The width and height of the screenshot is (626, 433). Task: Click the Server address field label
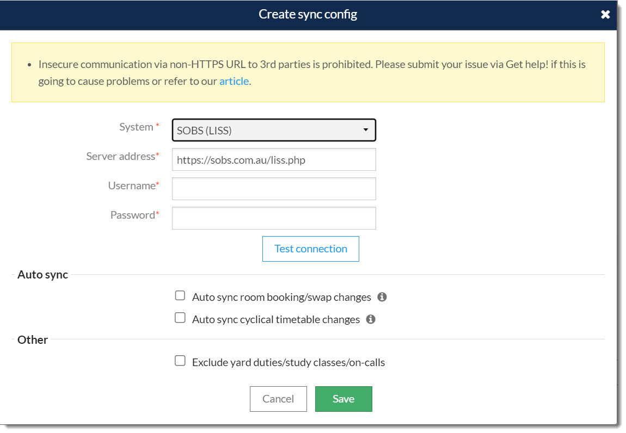click(122, 157)
